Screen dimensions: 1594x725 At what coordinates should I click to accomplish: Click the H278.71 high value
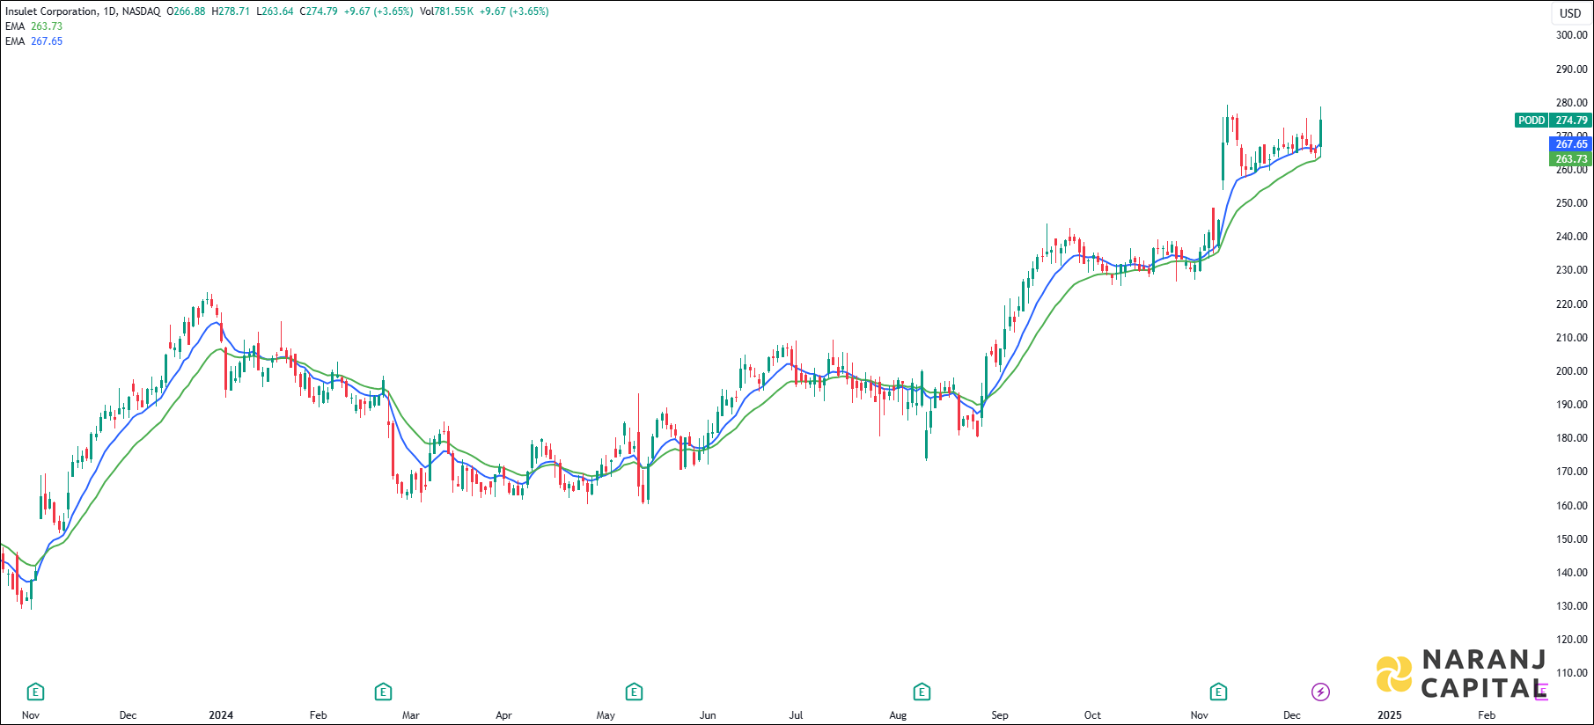tap(231, 11)
